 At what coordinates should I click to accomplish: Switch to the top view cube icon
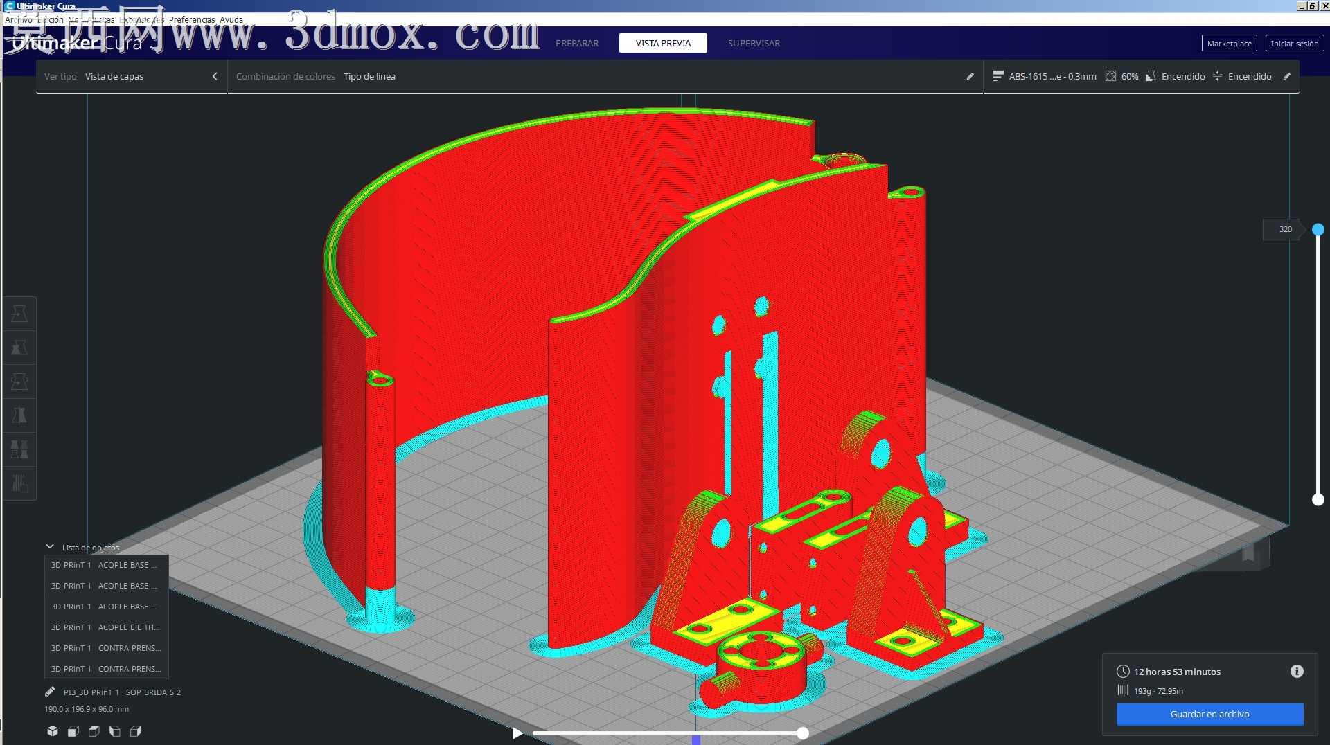pos(94,731)
